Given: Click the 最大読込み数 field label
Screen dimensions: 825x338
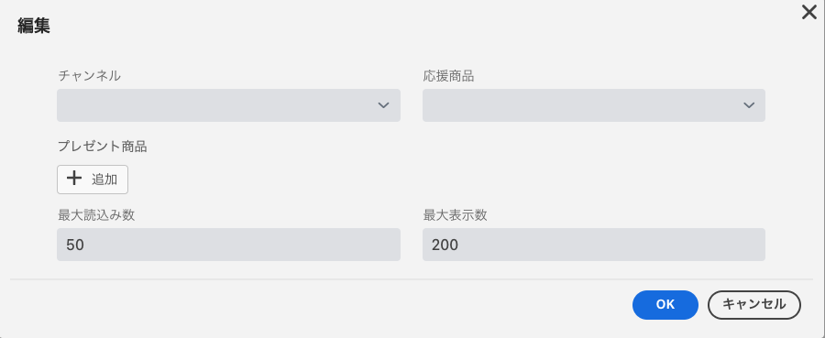Looking at the screenshot, I should point(96,215).
